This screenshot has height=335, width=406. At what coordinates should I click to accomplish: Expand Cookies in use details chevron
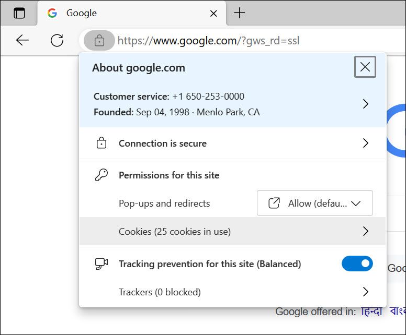click(365, 231)
